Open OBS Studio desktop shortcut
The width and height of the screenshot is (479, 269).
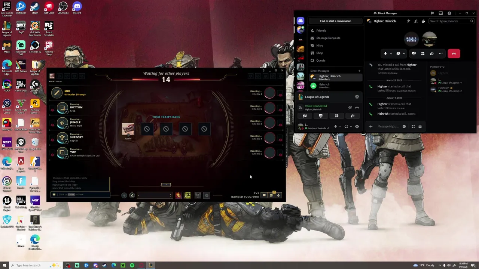tap(63, 8)
